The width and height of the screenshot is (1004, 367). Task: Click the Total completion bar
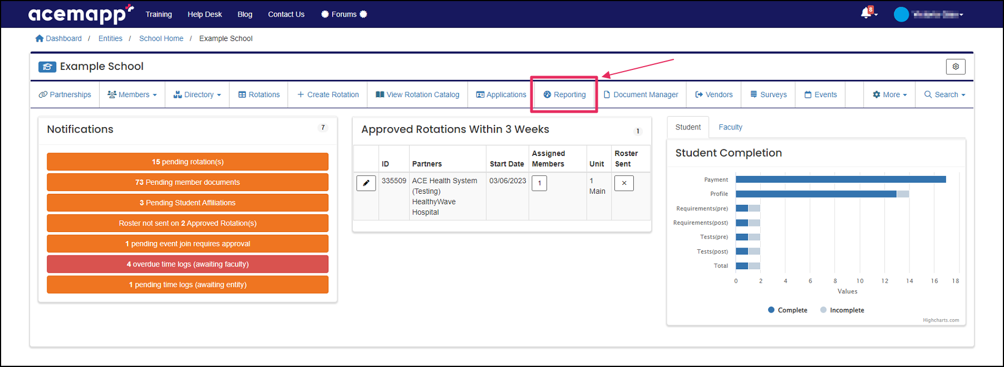click(x=742, y=266)
